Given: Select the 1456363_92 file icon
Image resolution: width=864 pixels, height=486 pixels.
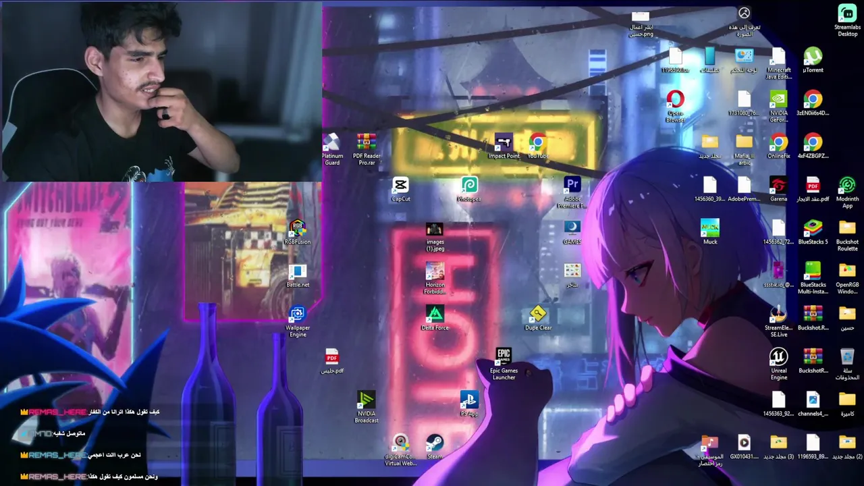Looking at the screenshot, I should 778,404.
